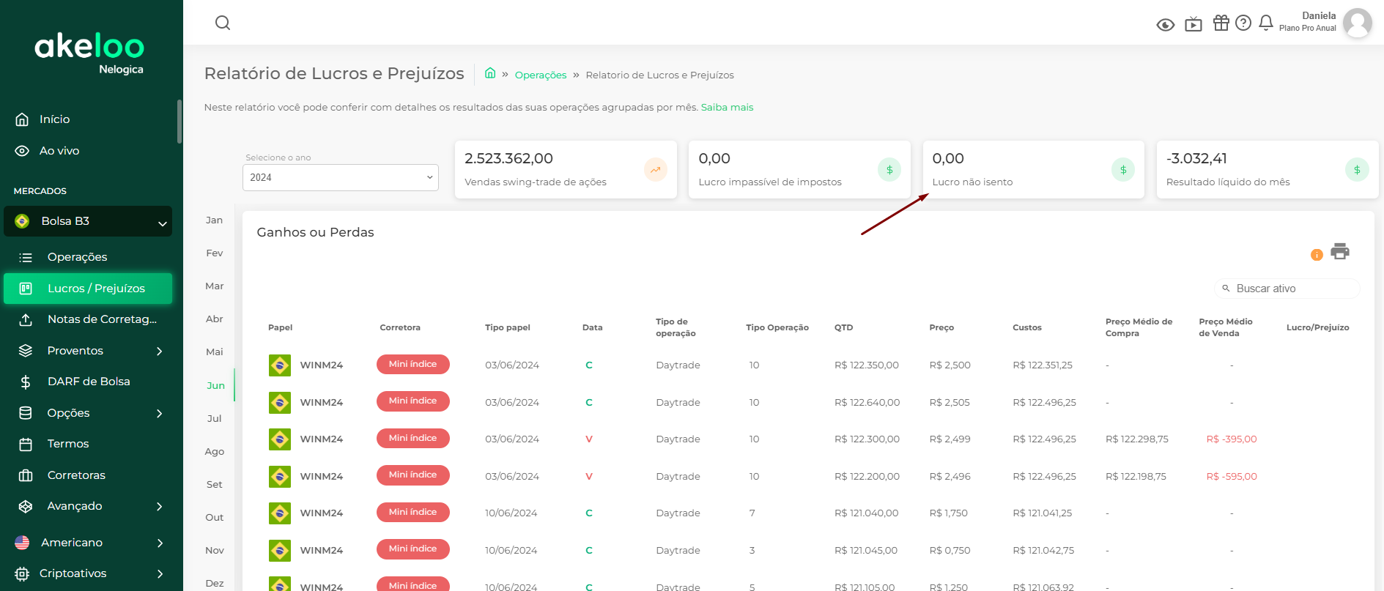Sort by the Data column header
This screenshot has height=591, width=1384.
point(592,327)
